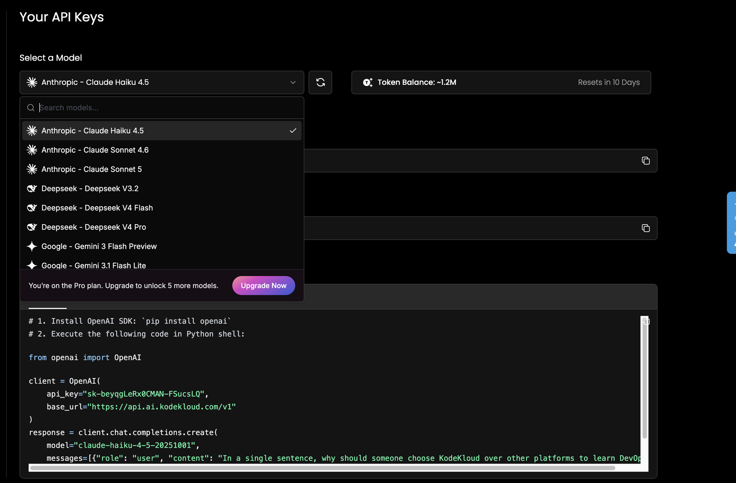Screen dimensions: 736x483
Task: Click the Anthropic logo beside Claude Sonnet 4.6
Action: coord(32,150)
